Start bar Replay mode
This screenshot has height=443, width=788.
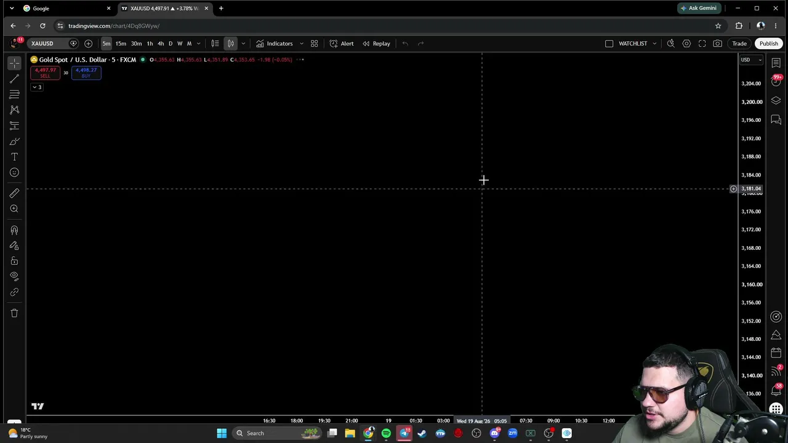pyautogui.click(x=376, y=44)
